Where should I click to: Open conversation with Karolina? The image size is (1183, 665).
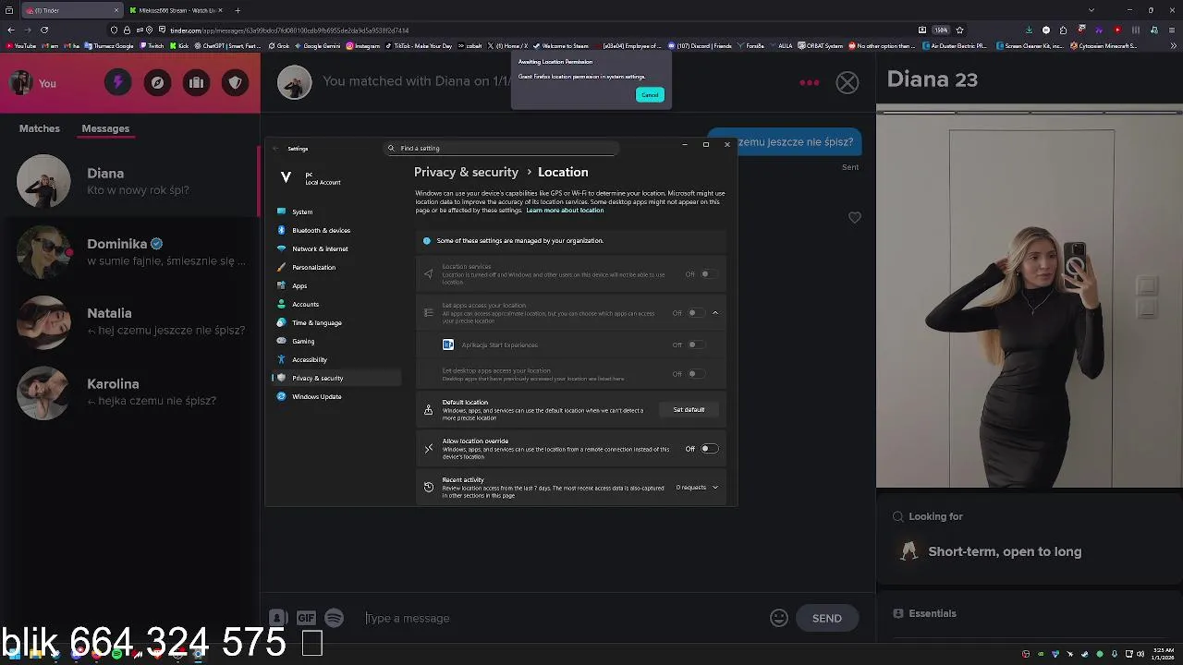click(130, 393)
